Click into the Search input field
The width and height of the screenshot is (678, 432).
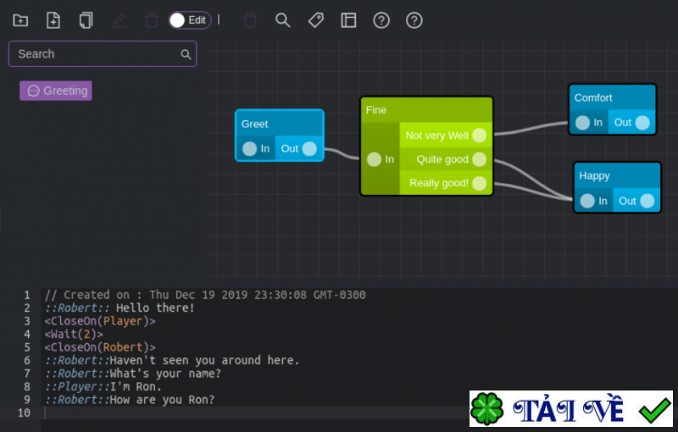[93, 54]
